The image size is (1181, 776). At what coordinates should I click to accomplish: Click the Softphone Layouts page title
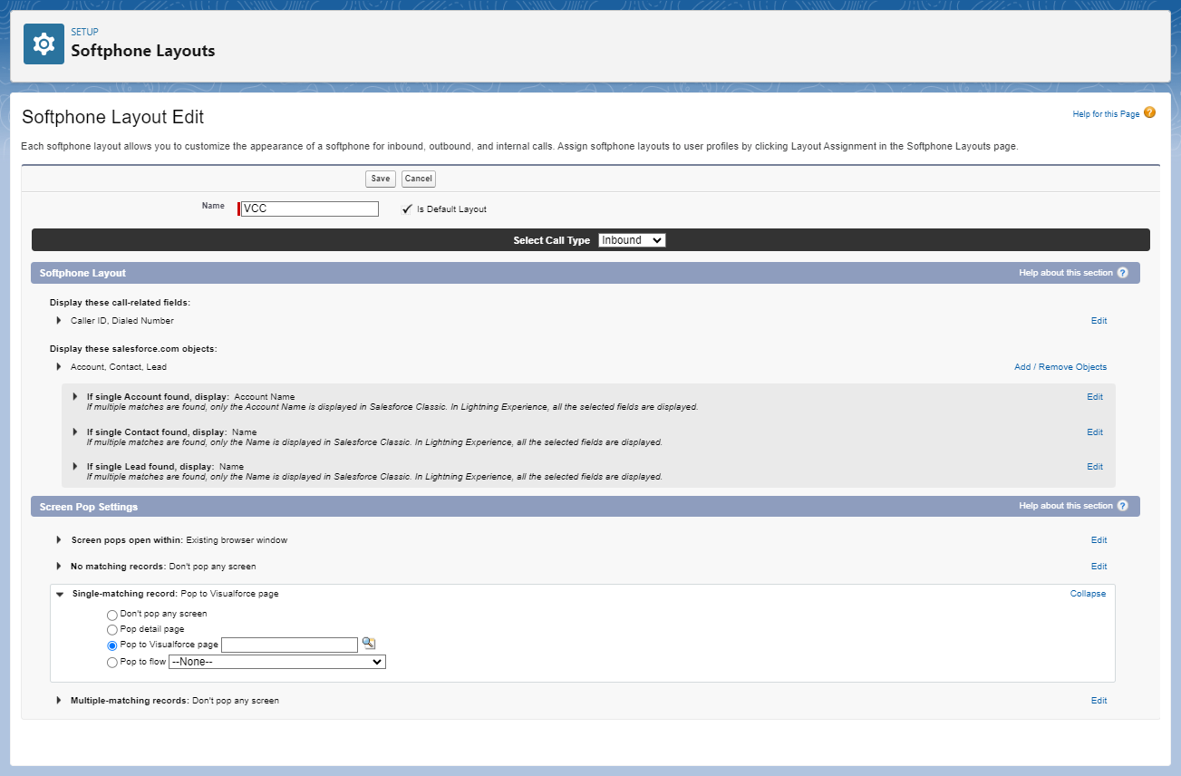[x=143, y=51]
